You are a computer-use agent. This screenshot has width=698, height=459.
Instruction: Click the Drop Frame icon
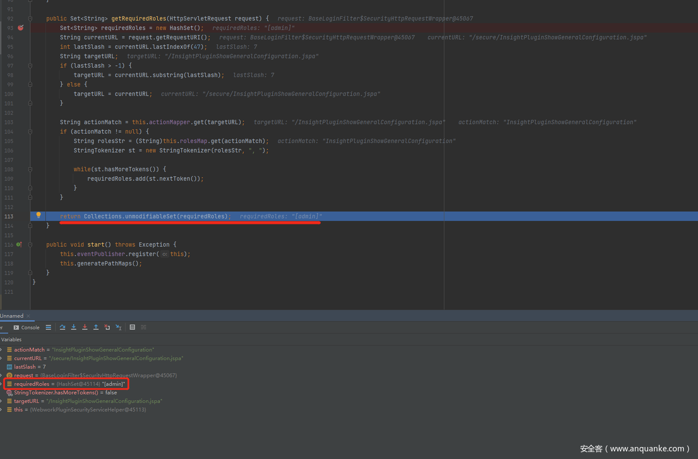(x=107, y=327)
